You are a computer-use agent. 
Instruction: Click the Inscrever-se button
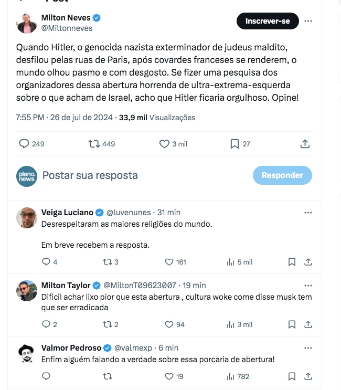click(268, 21)
